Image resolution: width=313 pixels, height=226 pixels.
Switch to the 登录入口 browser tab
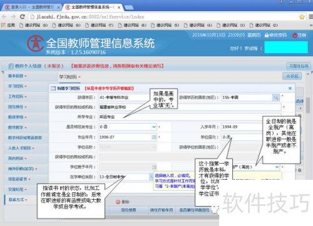pyautogui.click(x=31, y=7)
